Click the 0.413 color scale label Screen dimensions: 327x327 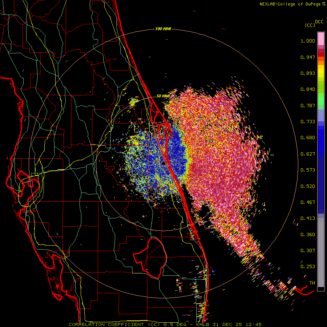tap(308, 218)
